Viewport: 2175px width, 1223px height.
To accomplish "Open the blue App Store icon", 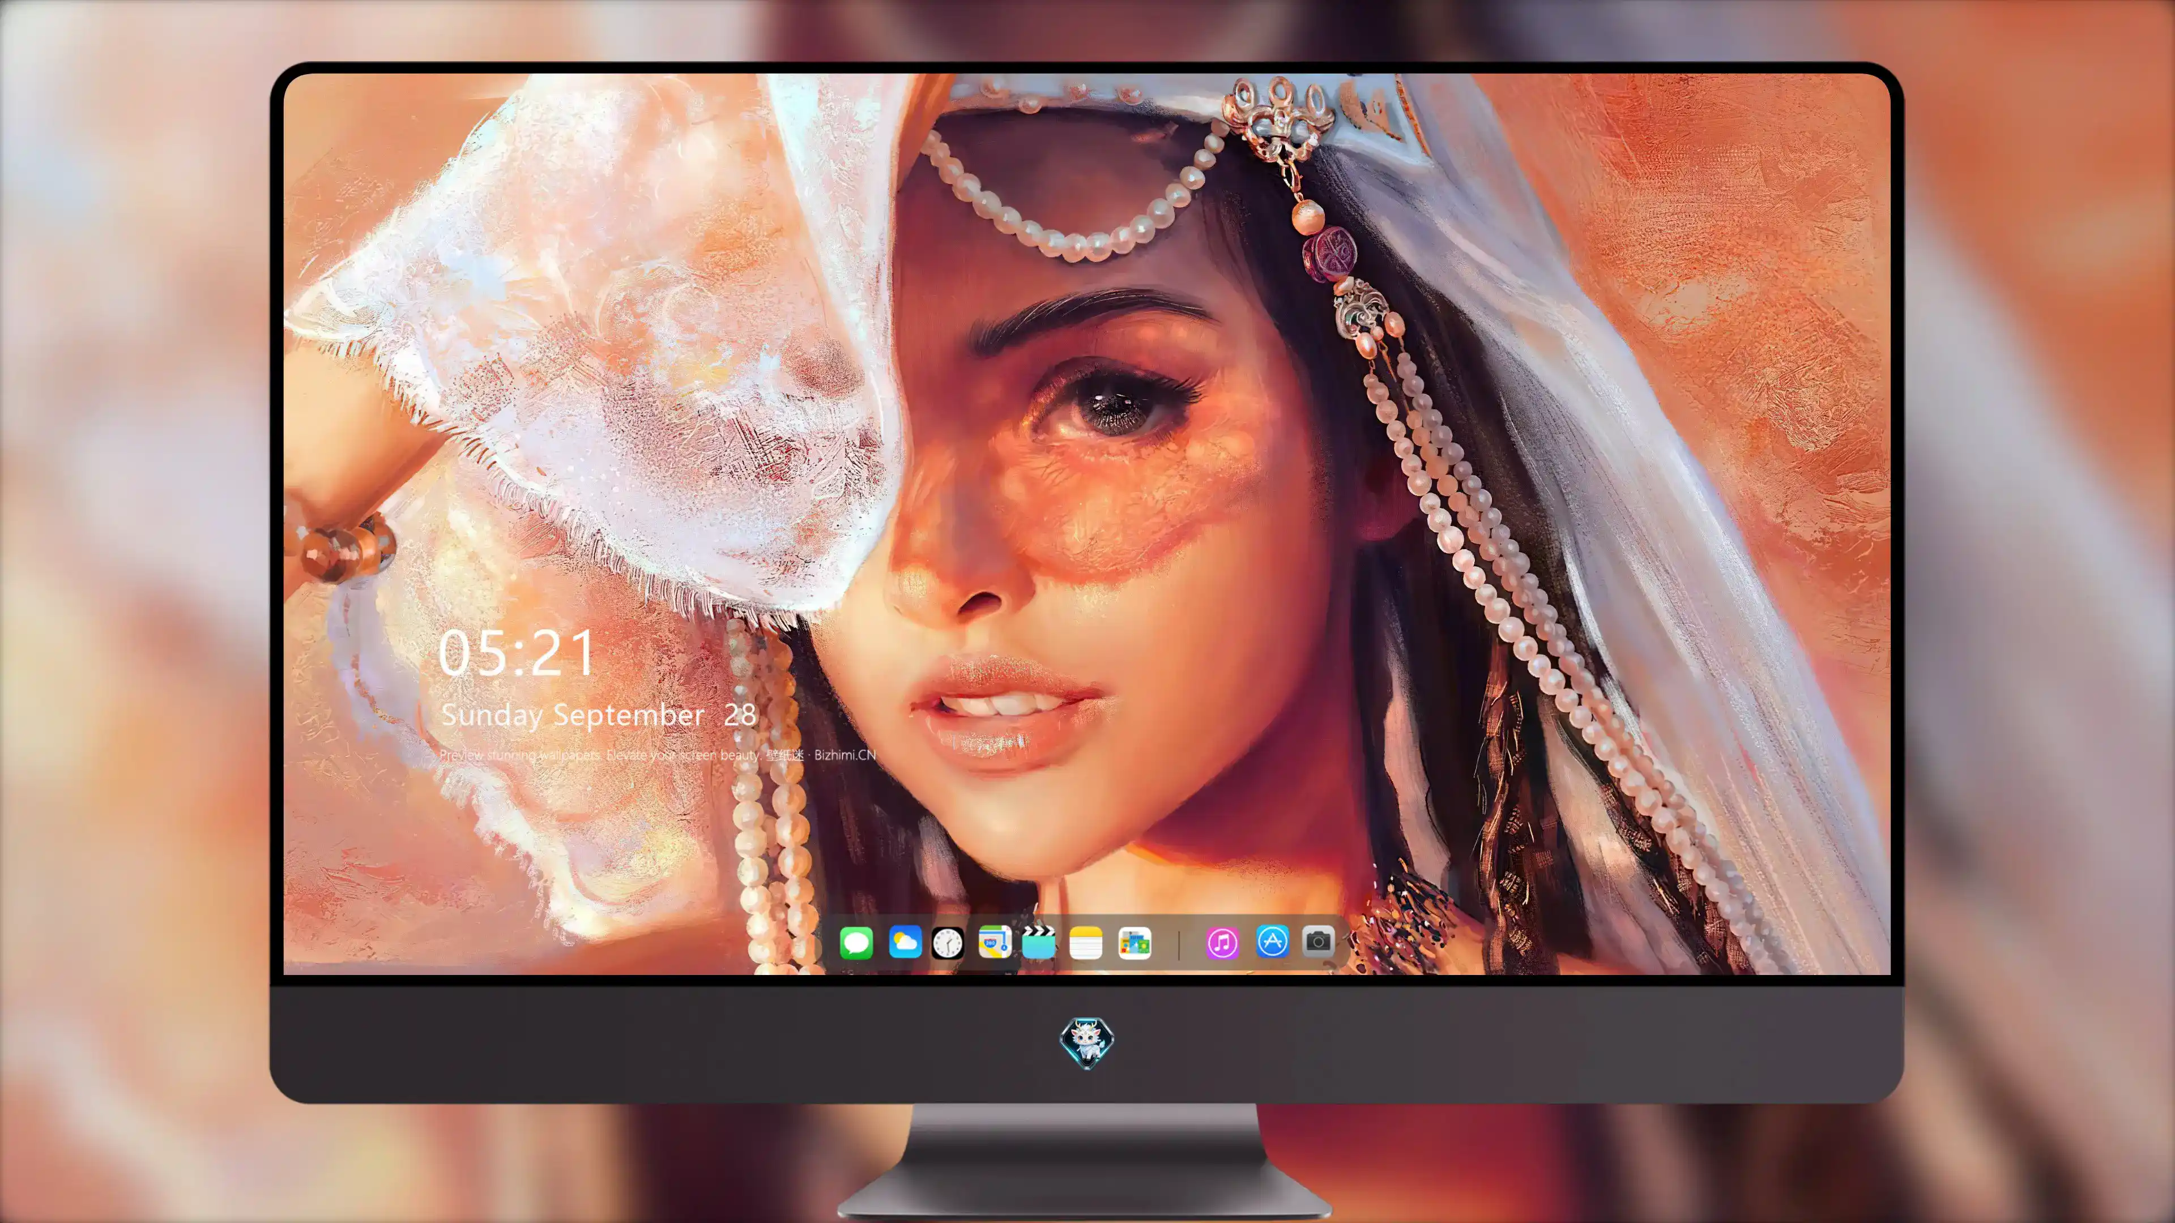I will 1272,941.
